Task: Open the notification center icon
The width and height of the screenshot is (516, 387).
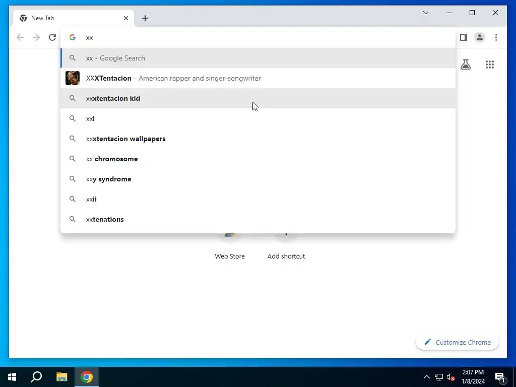Action: pyautogui.click(x=500, y=377)
